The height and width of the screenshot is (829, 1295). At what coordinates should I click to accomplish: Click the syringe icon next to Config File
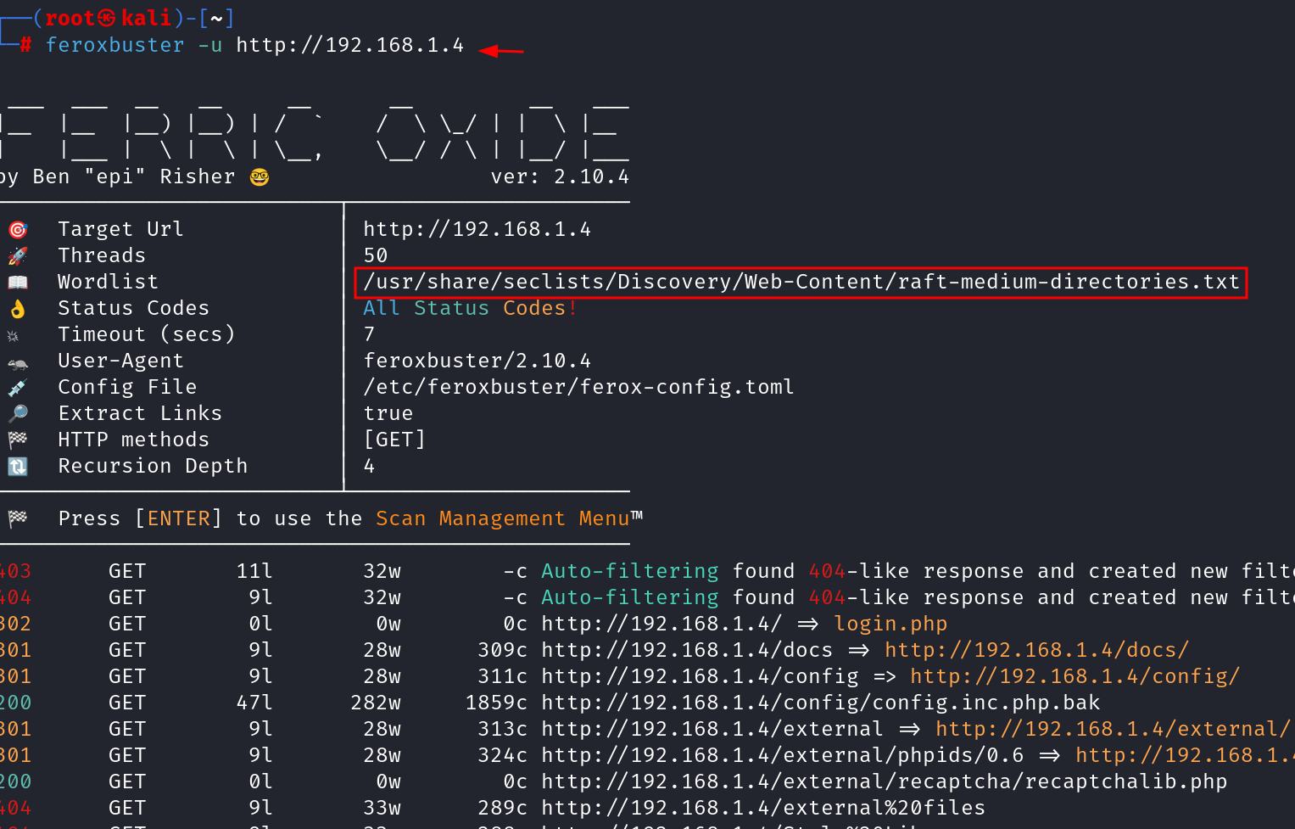18,388
